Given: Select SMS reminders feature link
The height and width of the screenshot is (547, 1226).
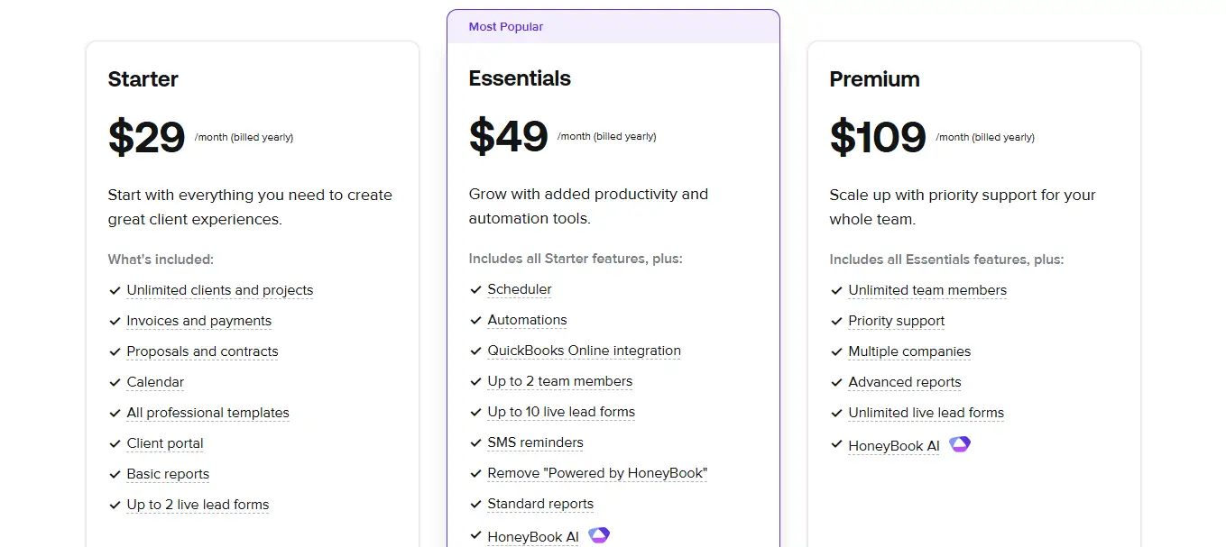Looking at the screenshot, I should coord(535,442).
